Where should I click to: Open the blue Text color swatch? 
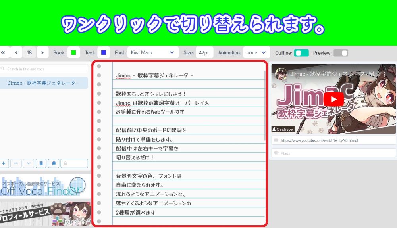point(104,53)
